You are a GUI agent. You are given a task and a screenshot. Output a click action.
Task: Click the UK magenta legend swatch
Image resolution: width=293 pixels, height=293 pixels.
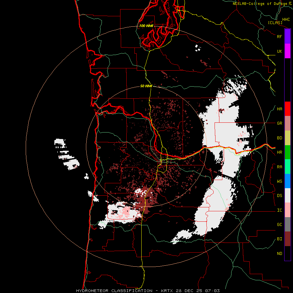(x=287, y=51)
